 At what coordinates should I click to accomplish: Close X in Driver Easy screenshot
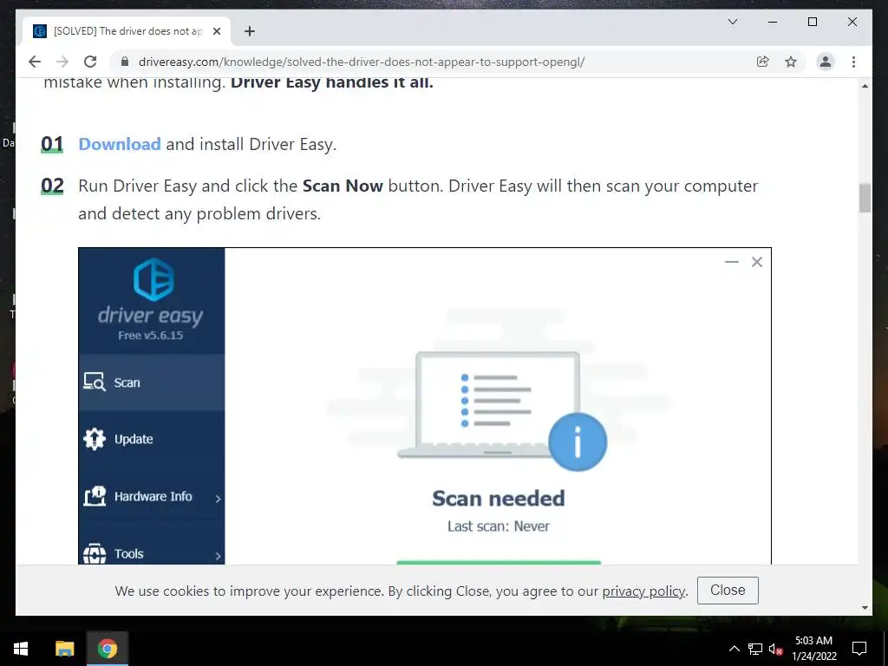click(x=756, y=262)
